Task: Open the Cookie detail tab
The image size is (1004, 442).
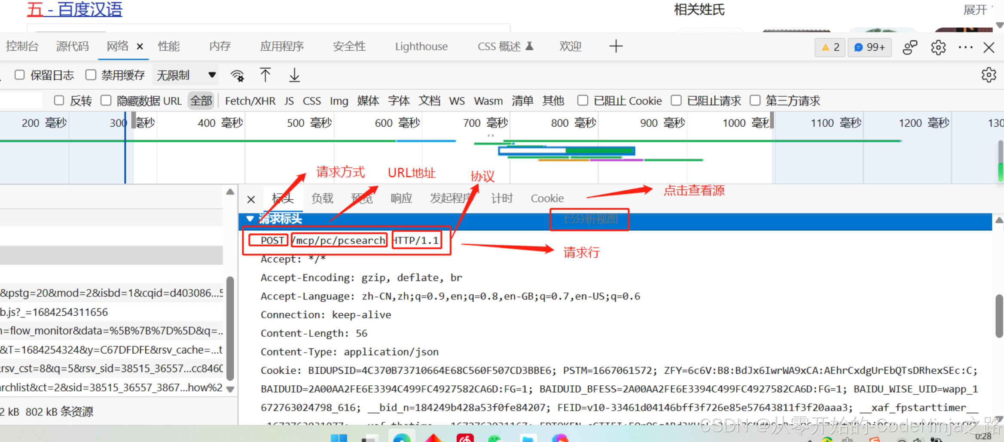Action: (547, 198)
